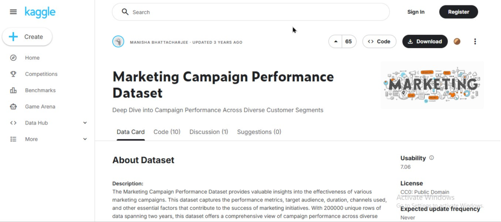Click the usability info icon
This screenshot has height=222, width=501.
click(x=431, y=158)
